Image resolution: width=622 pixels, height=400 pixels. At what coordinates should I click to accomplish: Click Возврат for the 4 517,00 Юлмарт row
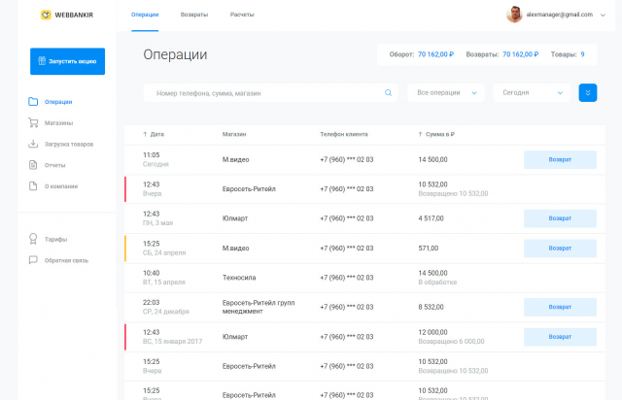[560, 218]
